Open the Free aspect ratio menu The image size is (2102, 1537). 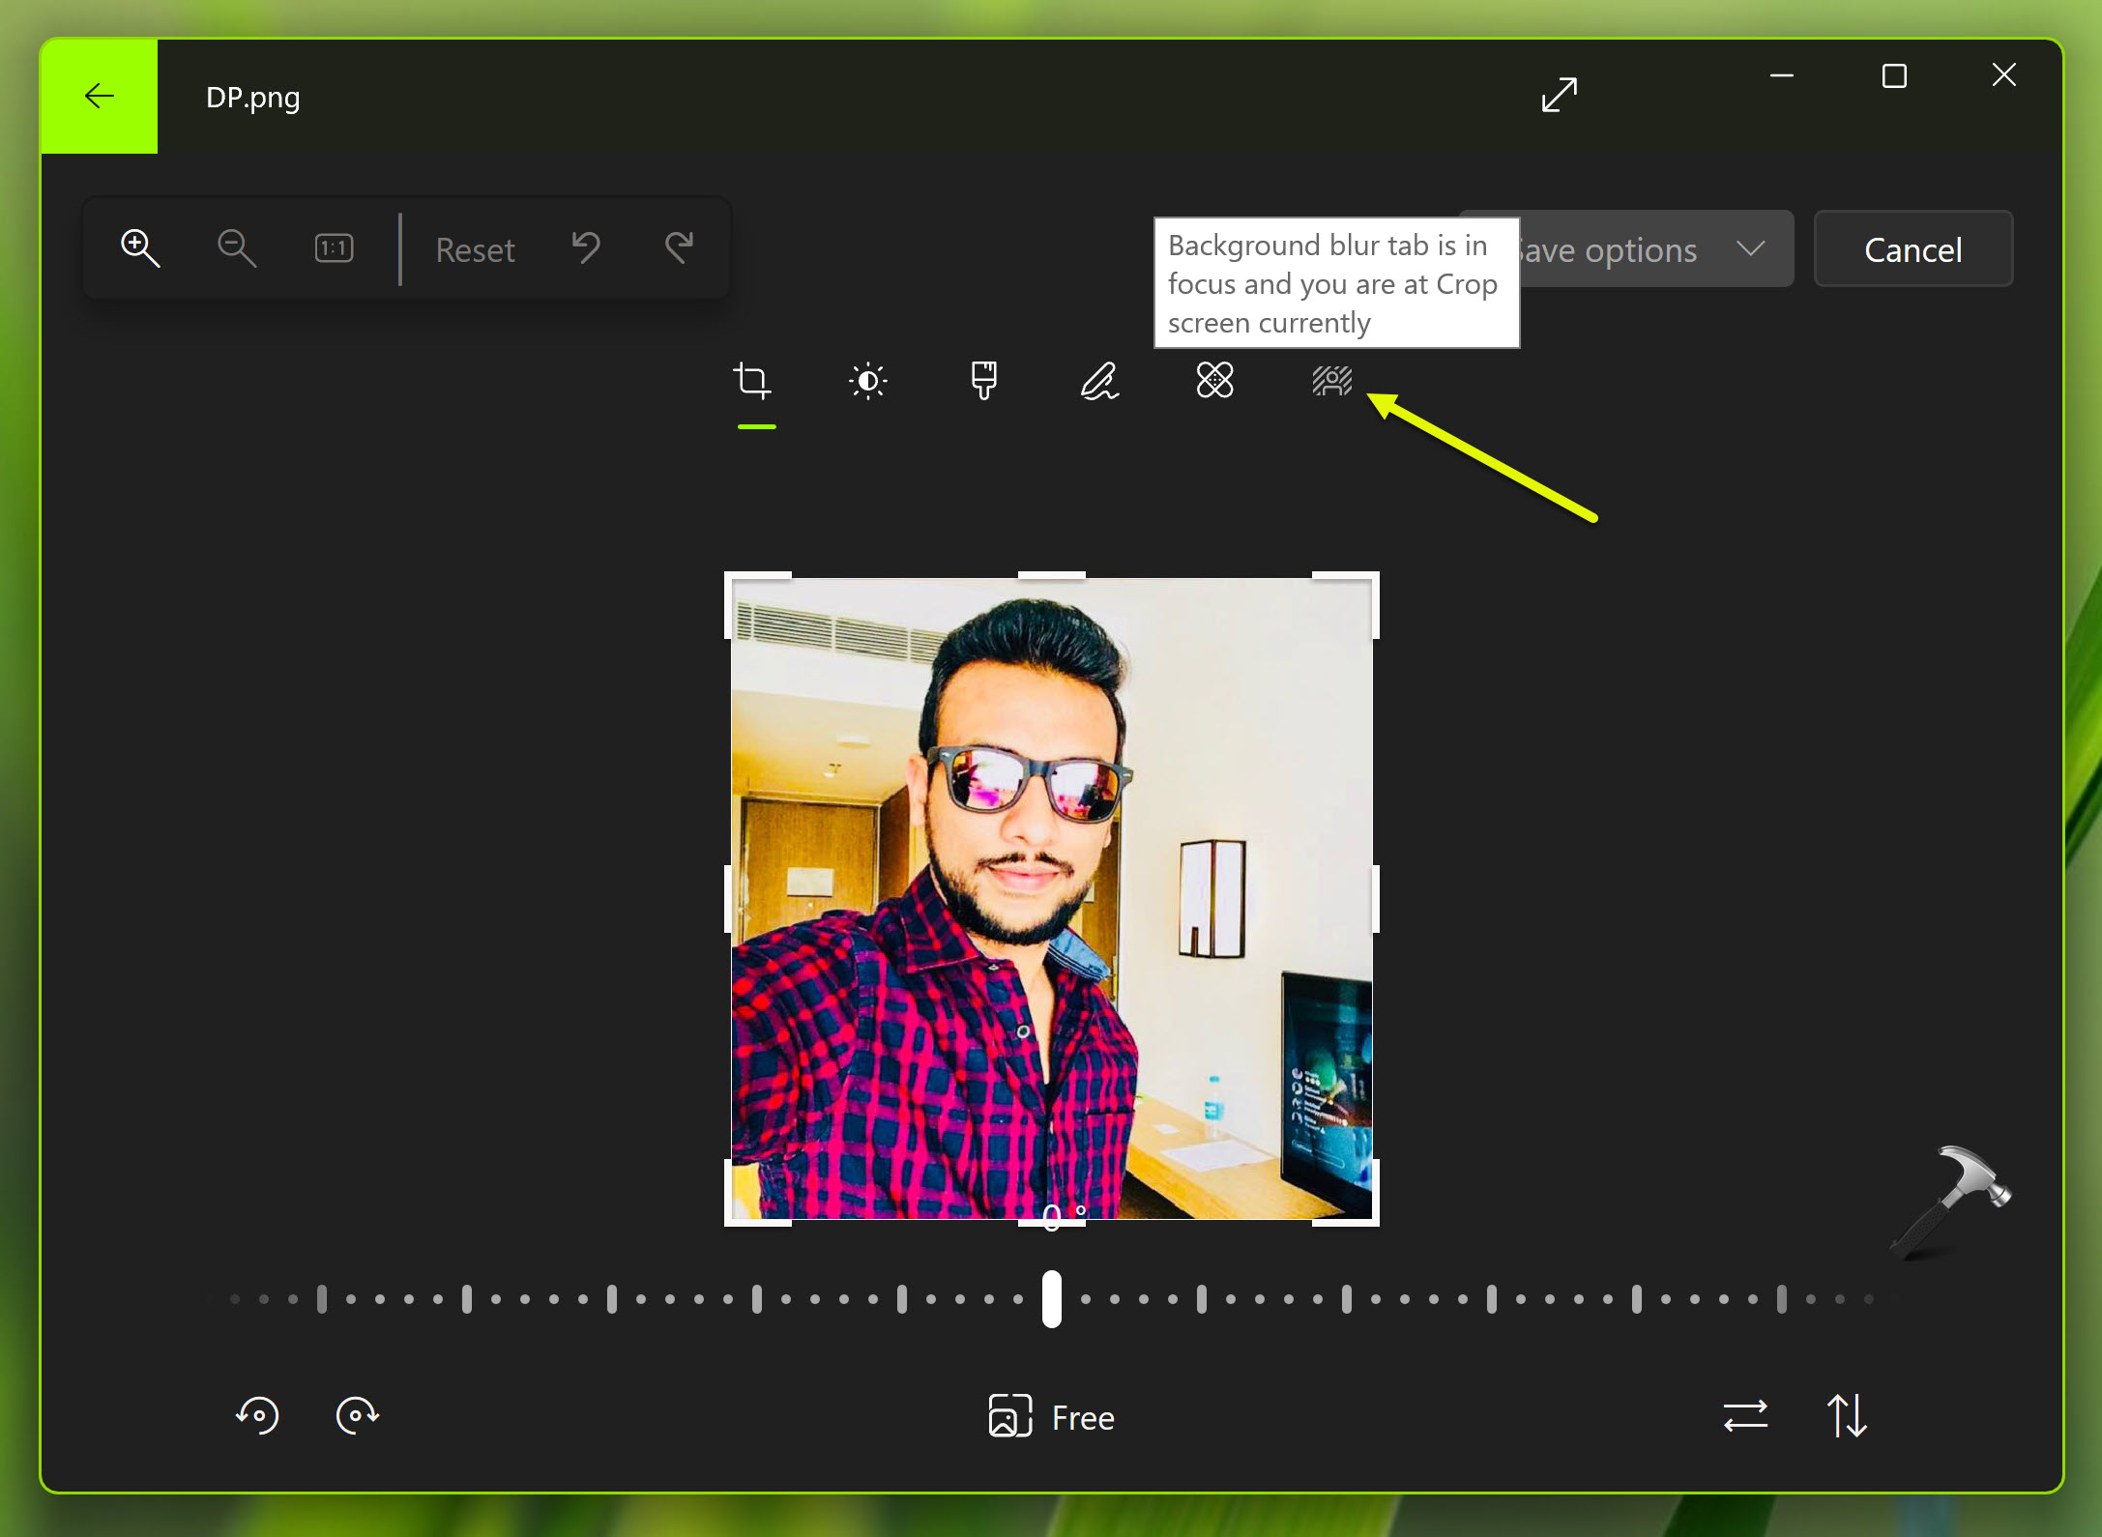1052,1417
